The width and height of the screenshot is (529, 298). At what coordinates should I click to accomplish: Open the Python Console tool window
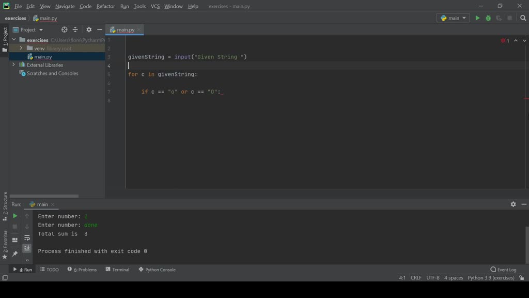[157, 270]
